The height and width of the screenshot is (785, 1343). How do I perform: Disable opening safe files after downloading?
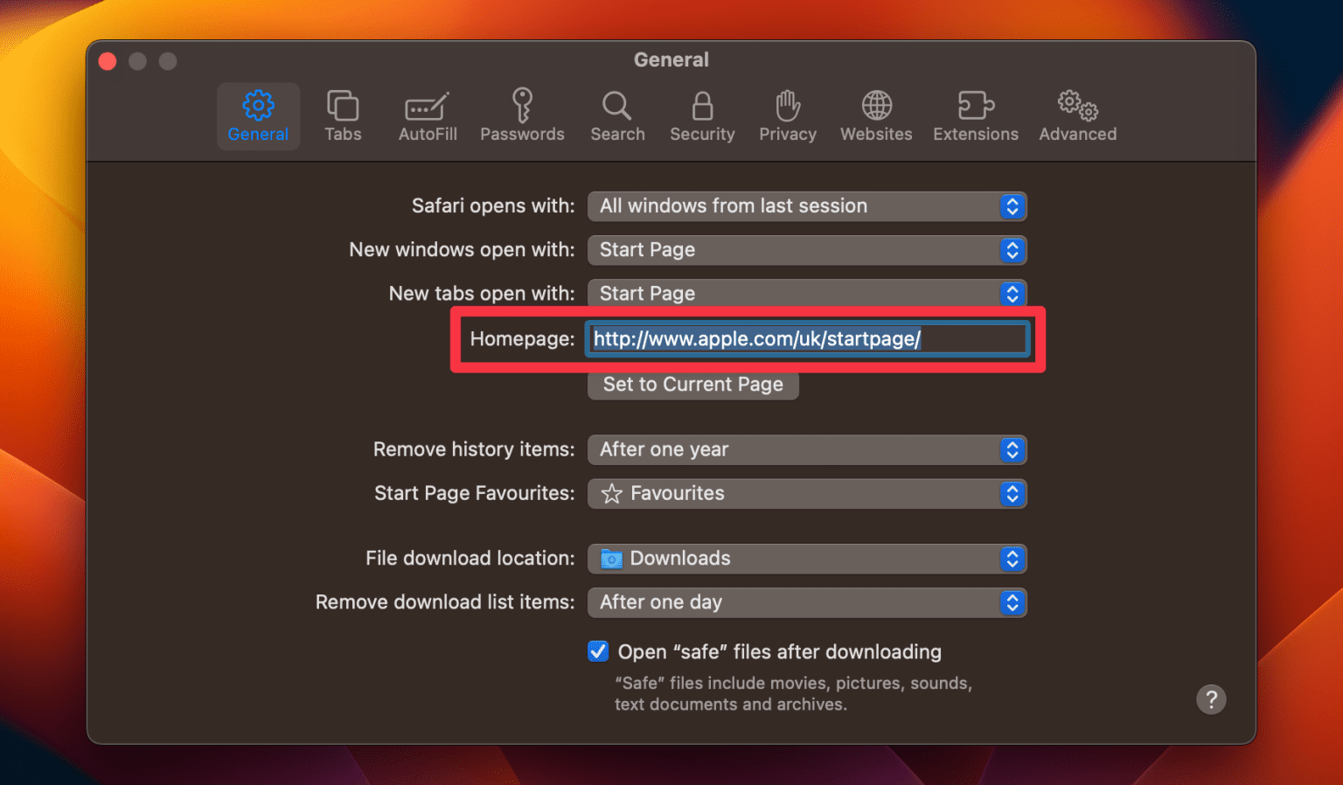(x=598, y=651)
